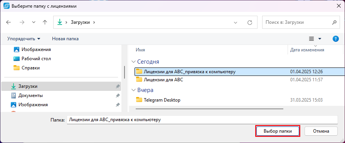Click the sidebar vertical scrollbar
The image size is (345, 143).
pyautogui.click(x=125, y=72)
